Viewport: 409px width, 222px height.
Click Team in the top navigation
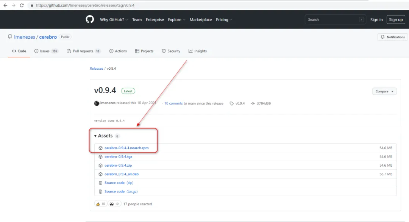tap(137, 20)
